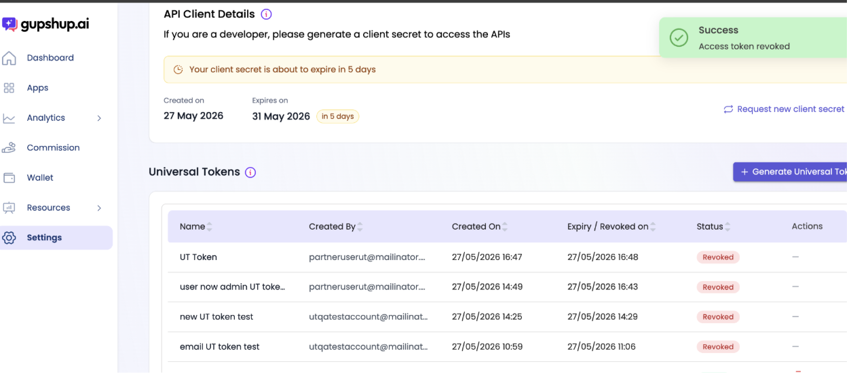This screenshot has width=851, height=387.
Task: Click the Universal Tokens heading
Action: (x=194, y=172)
